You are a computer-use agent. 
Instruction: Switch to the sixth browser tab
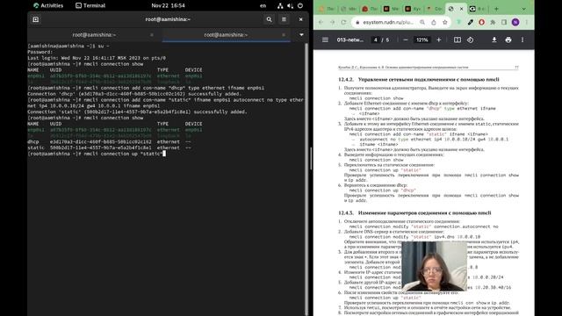click(x=435, y=9)
